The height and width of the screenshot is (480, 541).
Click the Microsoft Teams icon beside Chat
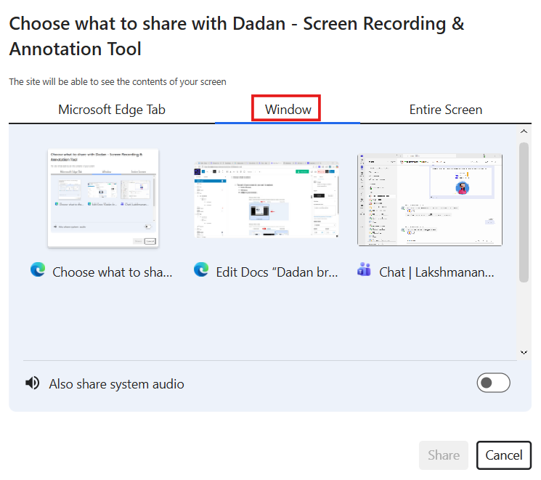point(365,270)
